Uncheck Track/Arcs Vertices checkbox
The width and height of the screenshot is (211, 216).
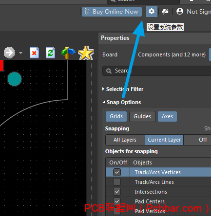(117, 172)
